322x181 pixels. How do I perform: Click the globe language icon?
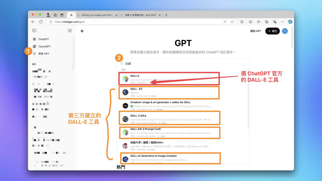(x=82, y=31)
